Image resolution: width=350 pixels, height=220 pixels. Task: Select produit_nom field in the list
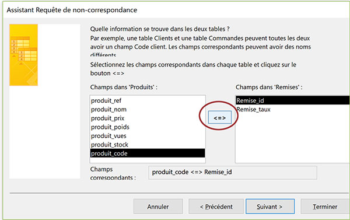148,110
